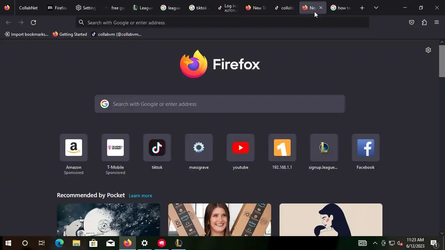Switch to the tiktok Google search tab

199,8
